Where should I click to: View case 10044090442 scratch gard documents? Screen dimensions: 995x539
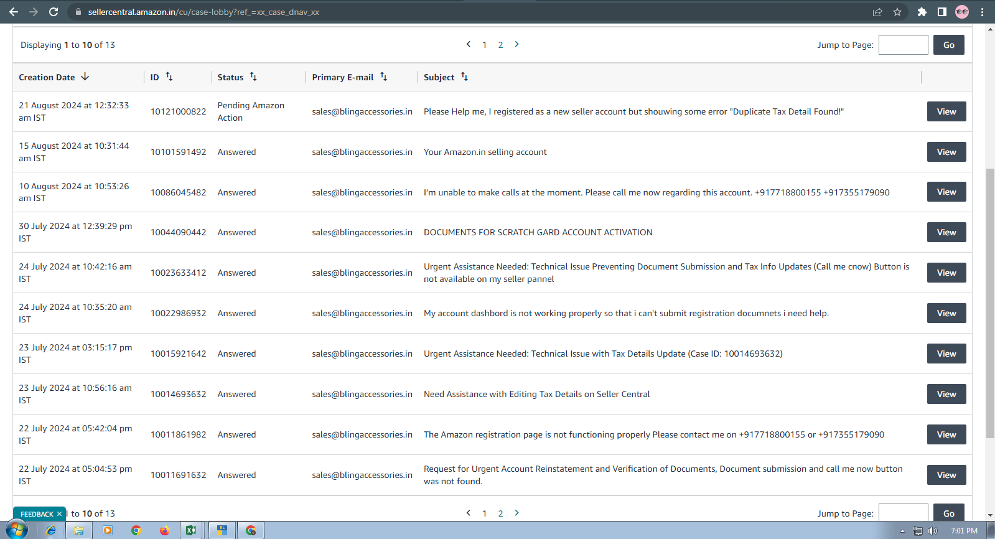[946, 232]
